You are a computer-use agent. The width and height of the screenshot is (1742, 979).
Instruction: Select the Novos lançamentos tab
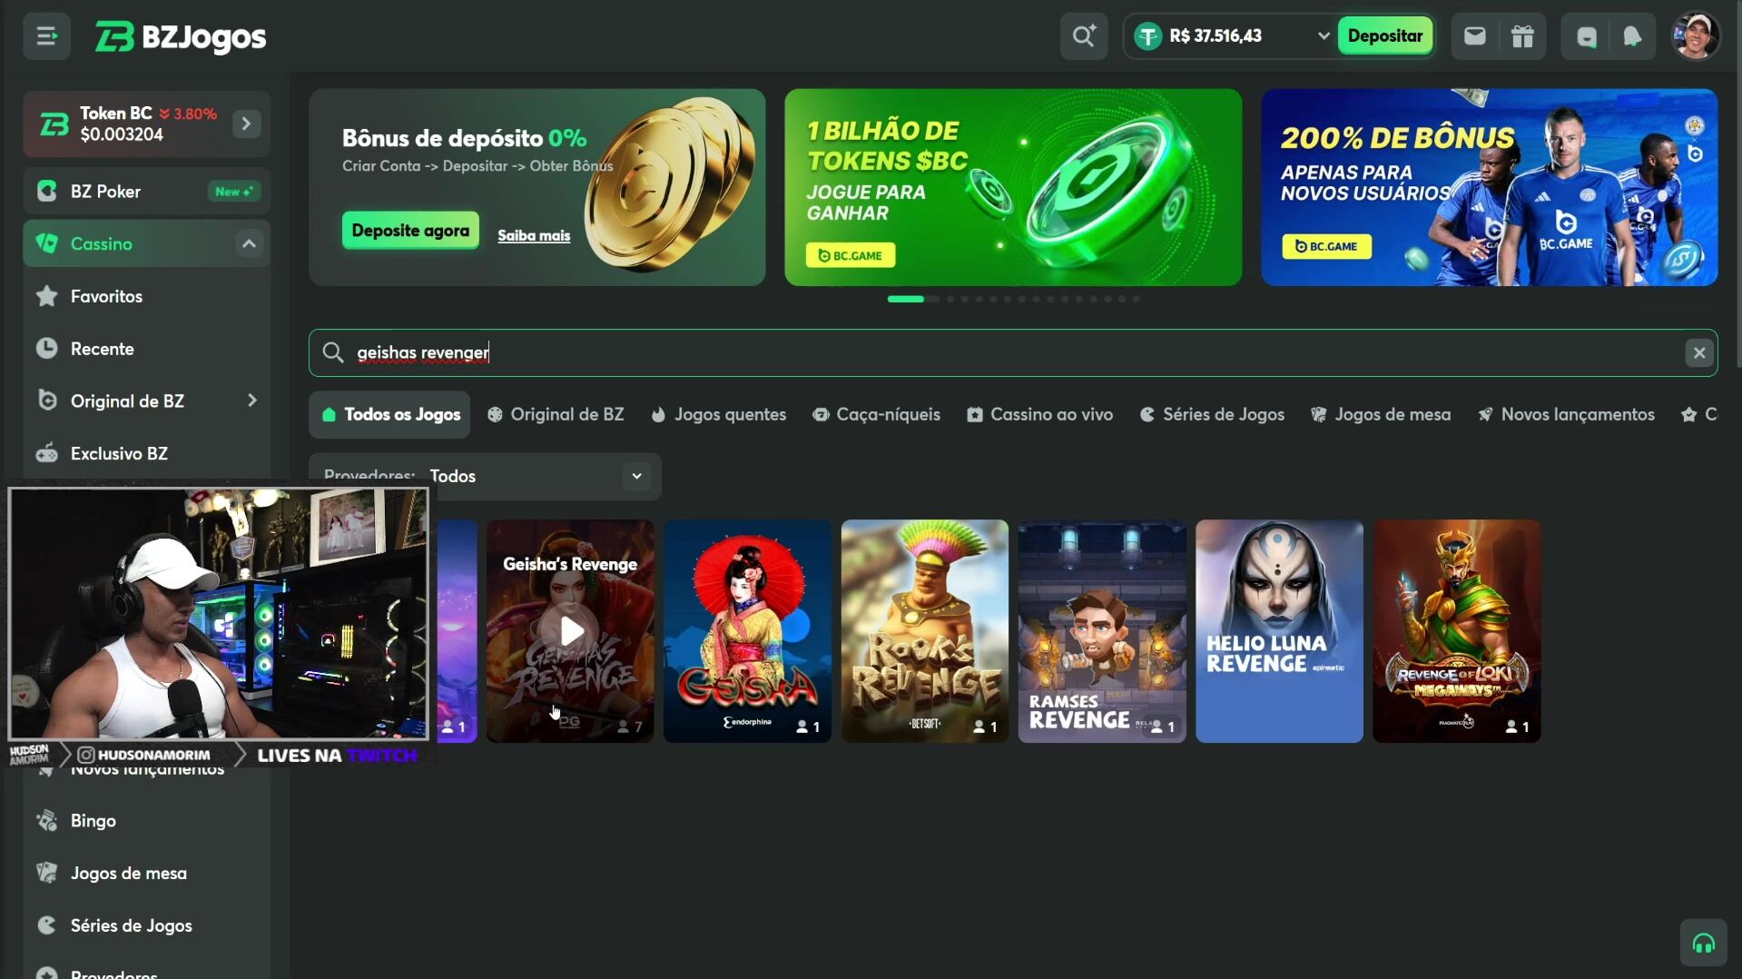pos(1566,415)
